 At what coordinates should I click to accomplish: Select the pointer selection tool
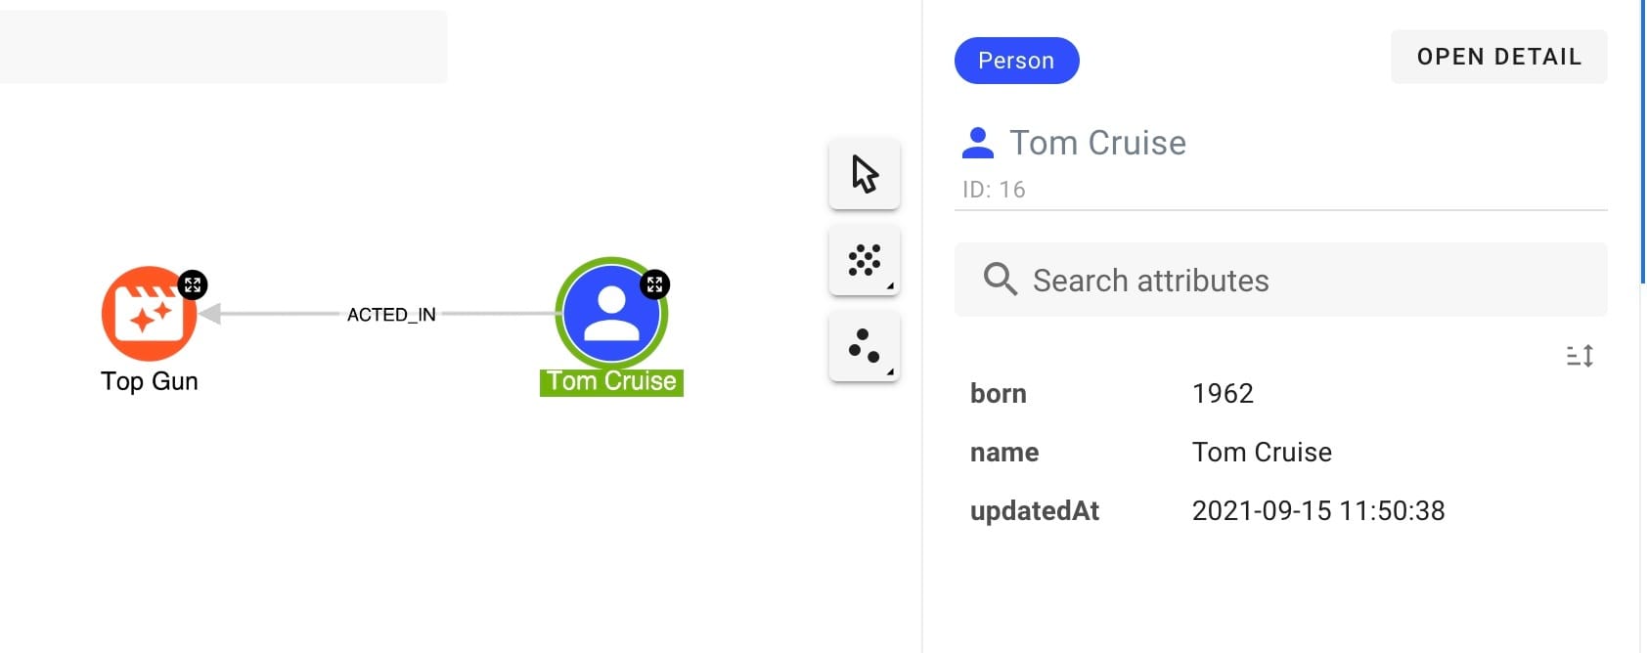tap(865, 174)
